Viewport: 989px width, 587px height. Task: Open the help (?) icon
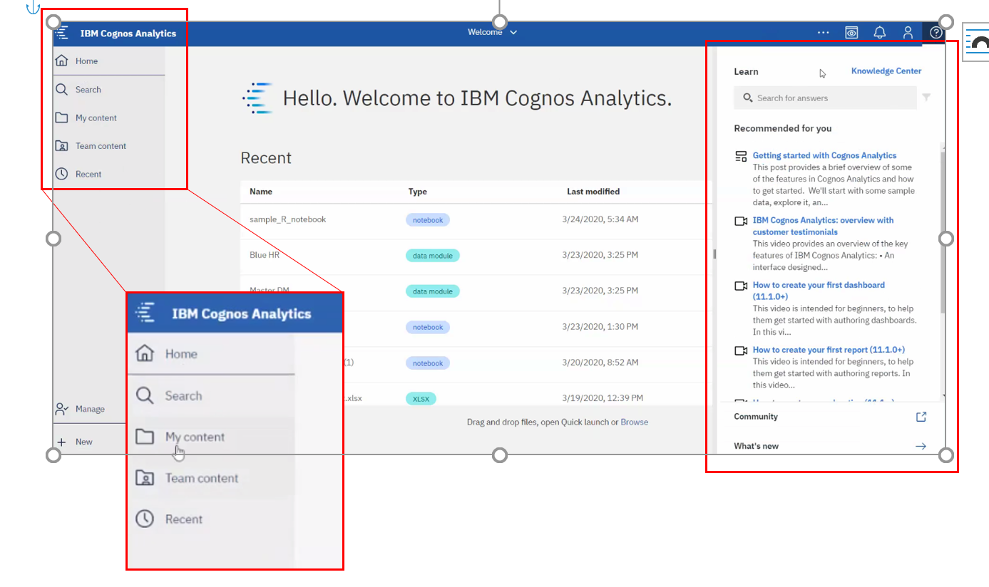click(935, 32)
